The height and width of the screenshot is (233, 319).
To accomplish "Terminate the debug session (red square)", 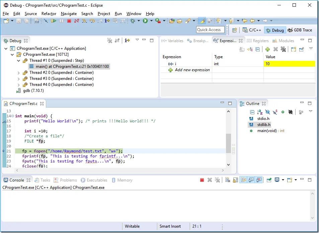I will (70, 20).
